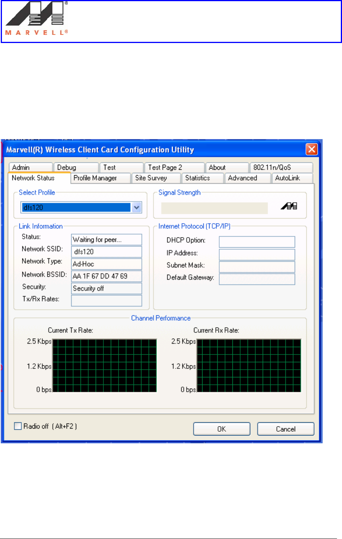This screenshot has width=342, height=539.
Task: Show the About tab
Action: [x=227, y=167]
